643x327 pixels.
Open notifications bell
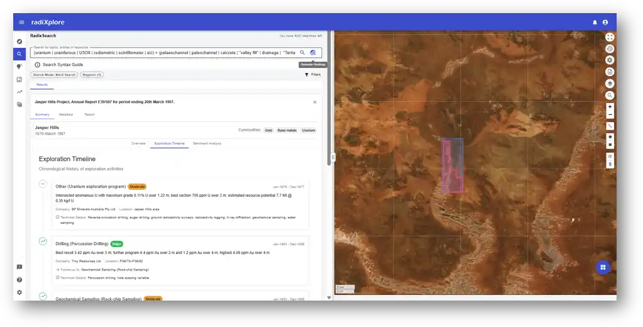pyautogui.click(x=595, y=23)
